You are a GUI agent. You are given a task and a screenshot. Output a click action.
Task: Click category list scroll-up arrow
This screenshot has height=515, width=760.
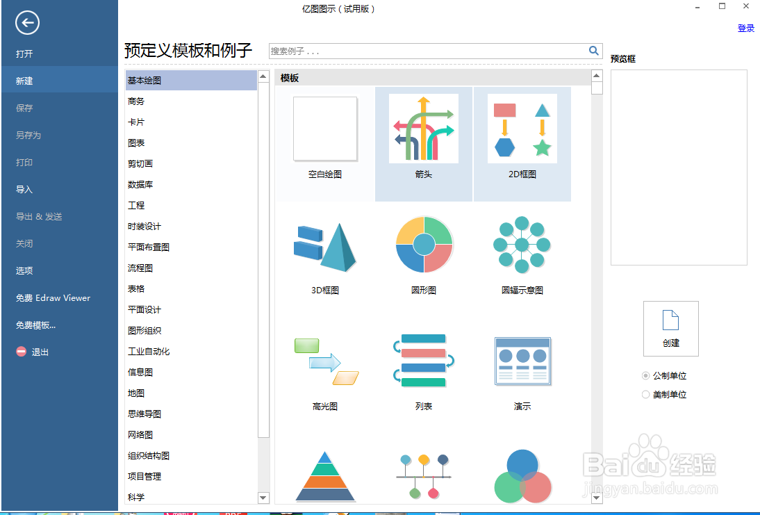point(263,76)
